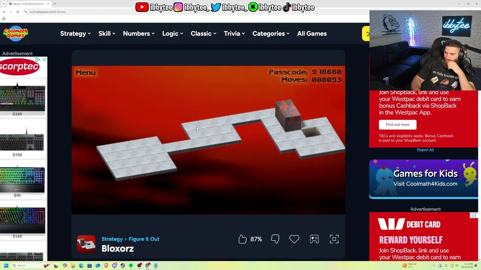Click the in-game Menu button
Viewport: 481px width, 270px height.
(86, 72)
